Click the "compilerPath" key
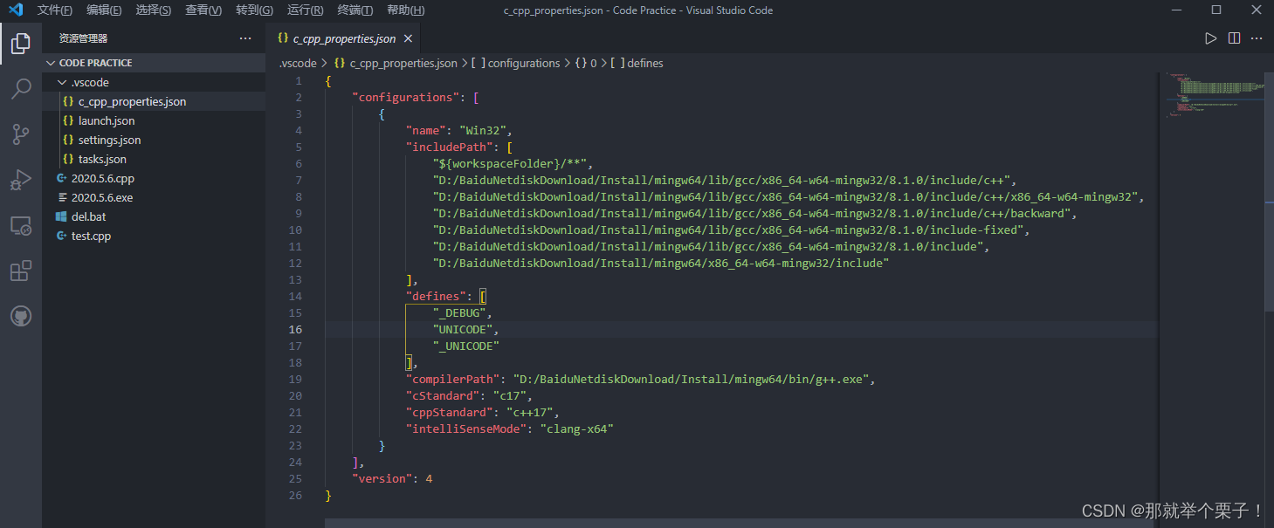 pos(452,380)
